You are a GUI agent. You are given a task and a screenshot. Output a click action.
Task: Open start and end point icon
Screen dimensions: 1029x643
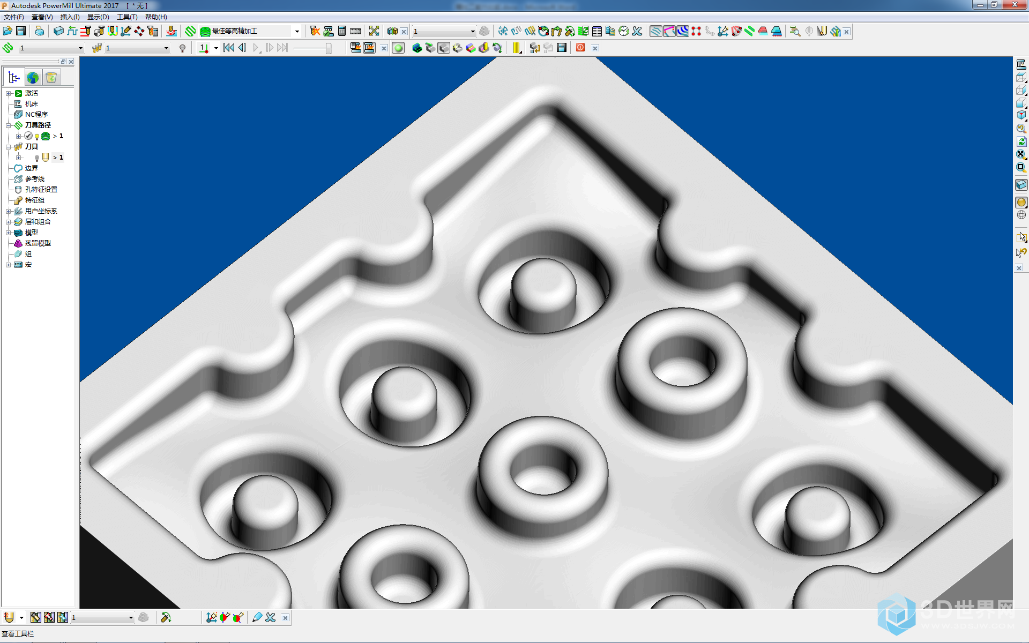click(99, 31)
